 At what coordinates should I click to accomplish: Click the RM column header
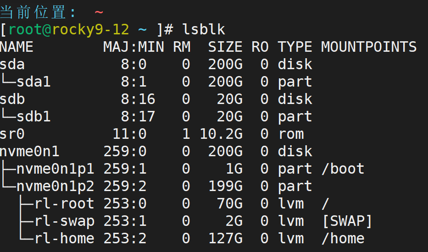pos(182,47)
